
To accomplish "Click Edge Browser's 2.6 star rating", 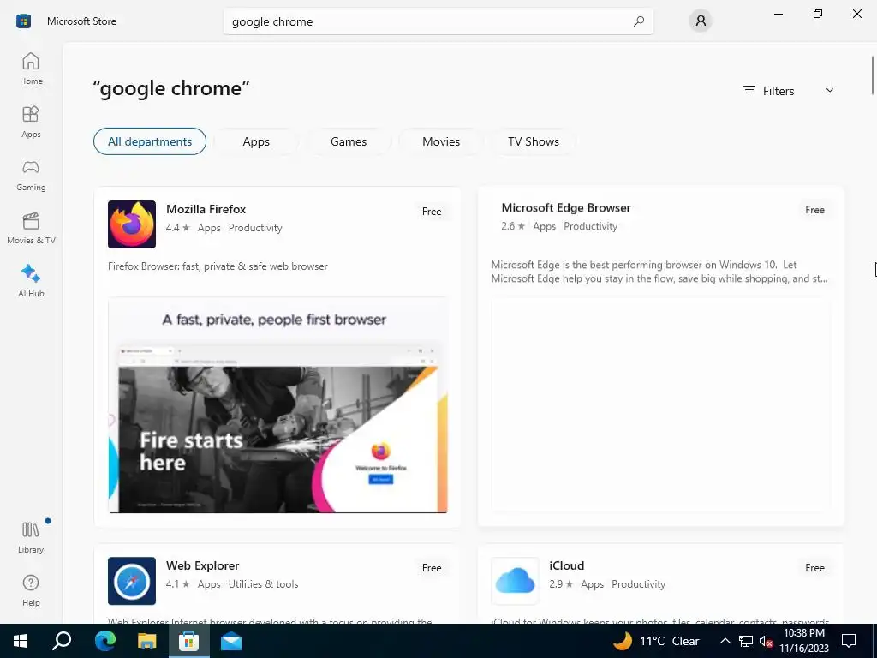I will tap(513, 226).
